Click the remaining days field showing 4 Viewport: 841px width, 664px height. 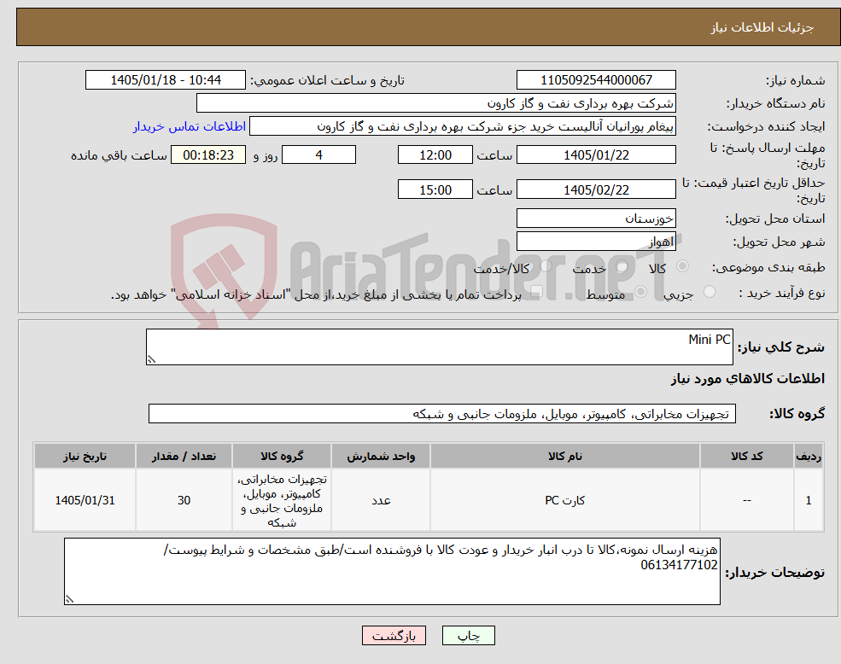pos(318,155)
